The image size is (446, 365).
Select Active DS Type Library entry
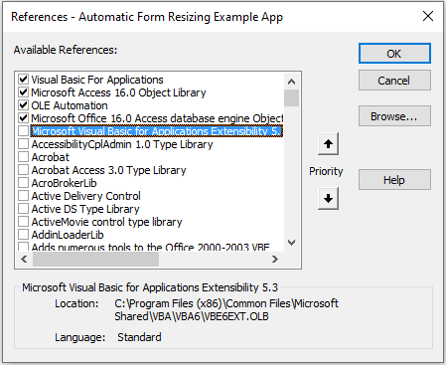[x=85, y=209]
